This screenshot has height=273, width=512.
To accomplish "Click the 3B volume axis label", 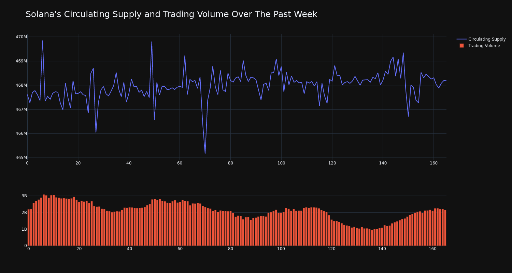I will coord(24,196).
